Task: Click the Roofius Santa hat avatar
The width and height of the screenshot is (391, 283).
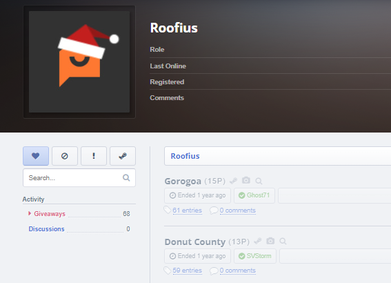Action: click(79, 62)
